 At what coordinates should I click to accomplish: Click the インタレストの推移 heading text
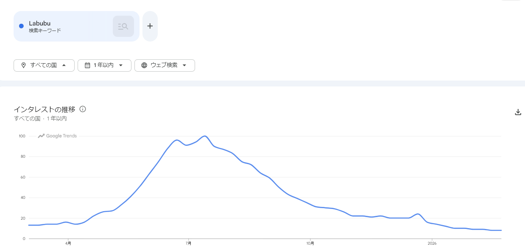45,109
